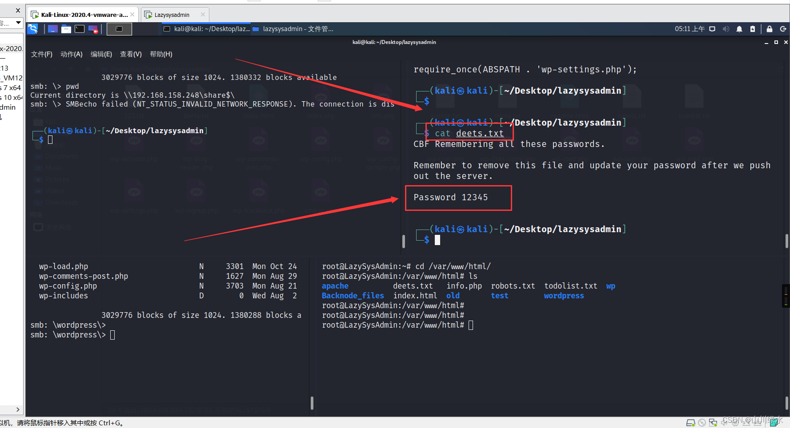Click 'robots.txt' in ls output
This screenshot has height=428, width=790.
coord(513,286)
